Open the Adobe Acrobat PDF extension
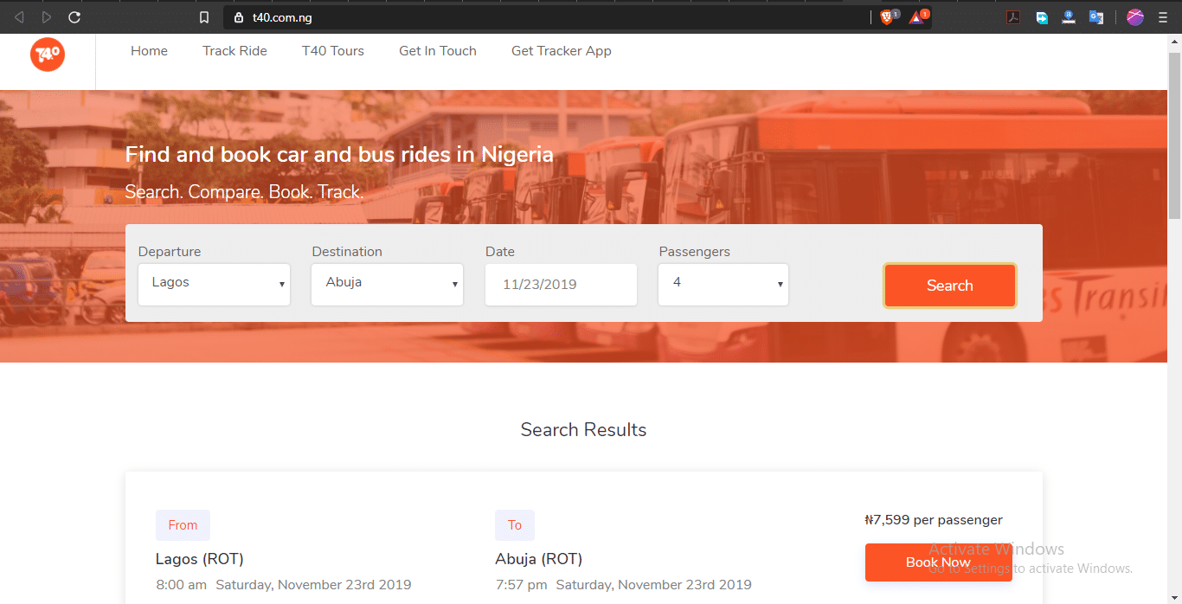 pos(1013,17)
